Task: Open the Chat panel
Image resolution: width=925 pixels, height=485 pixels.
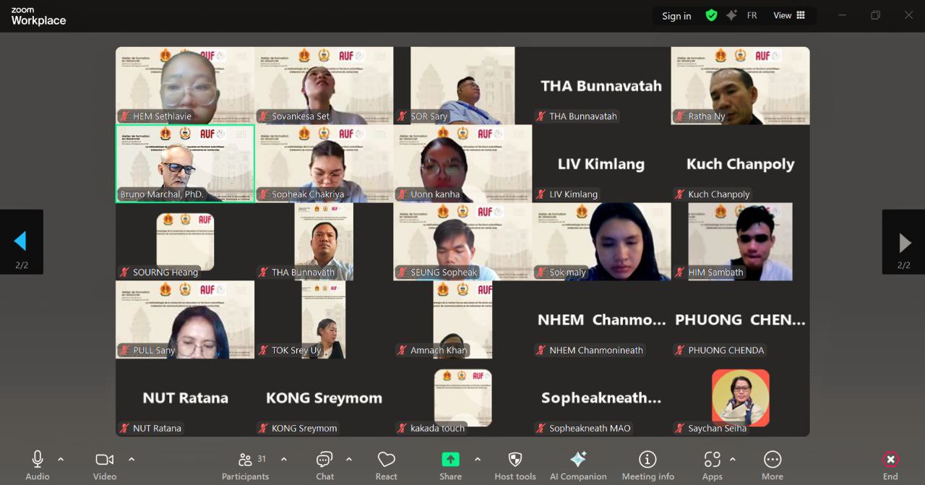Action: click(324, 465)
